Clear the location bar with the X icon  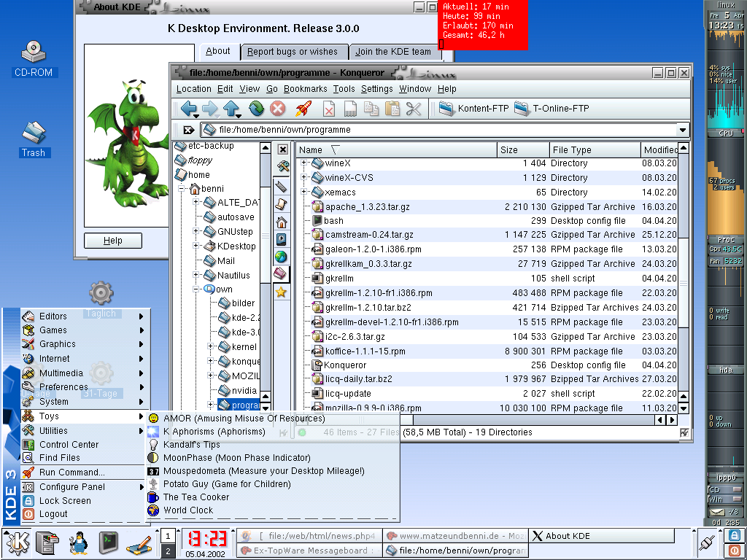point(189,130)
